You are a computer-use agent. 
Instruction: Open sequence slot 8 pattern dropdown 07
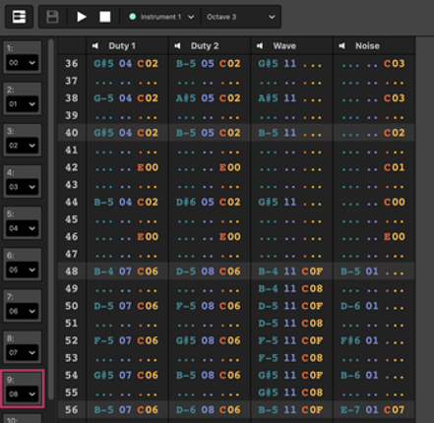click(x=22, y=352)
